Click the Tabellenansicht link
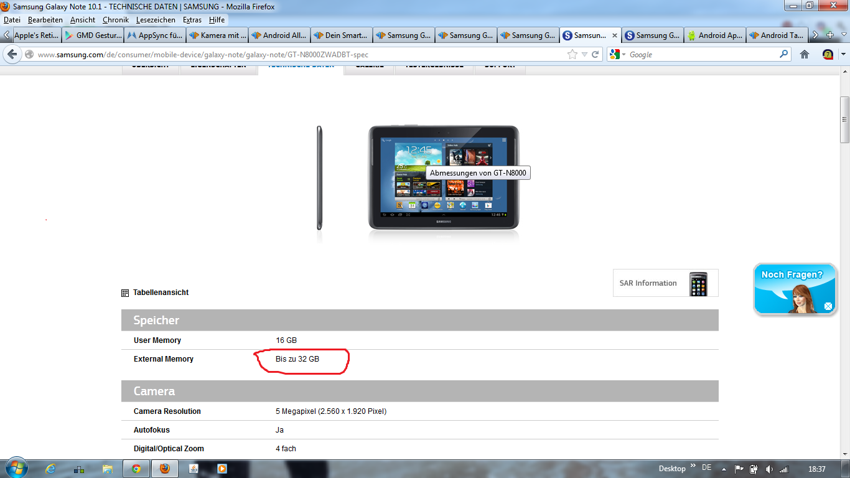 [x=161, y=293]
